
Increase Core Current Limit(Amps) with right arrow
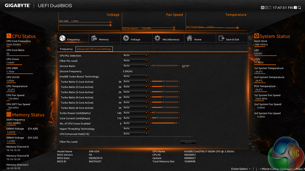(179, 118)
